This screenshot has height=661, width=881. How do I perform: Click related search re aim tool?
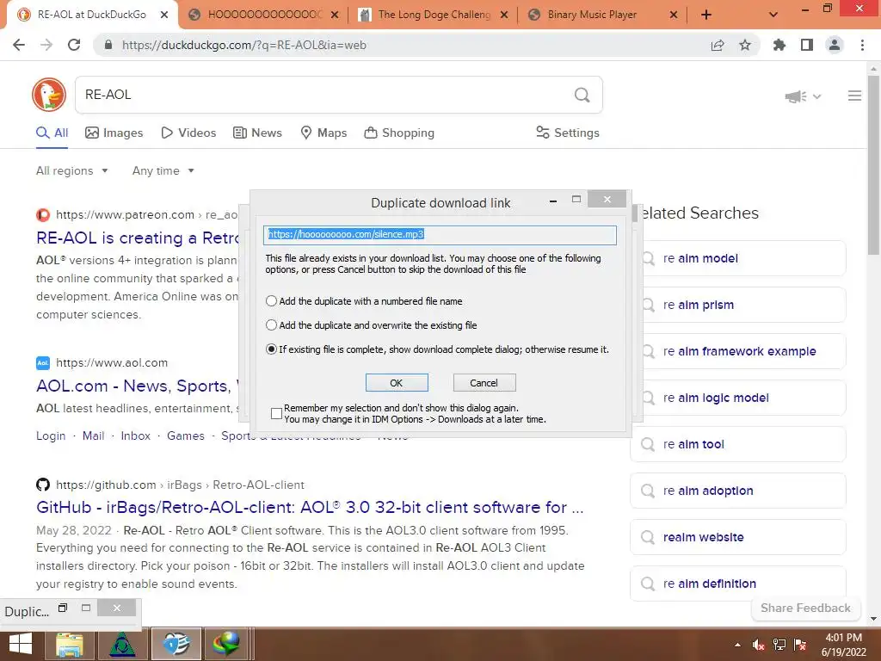(737, 445)
